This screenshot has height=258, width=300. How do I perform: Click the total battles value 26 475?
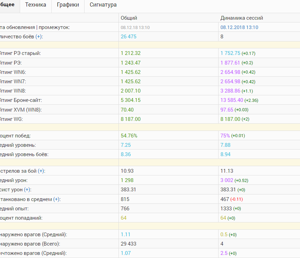(129, 37)
